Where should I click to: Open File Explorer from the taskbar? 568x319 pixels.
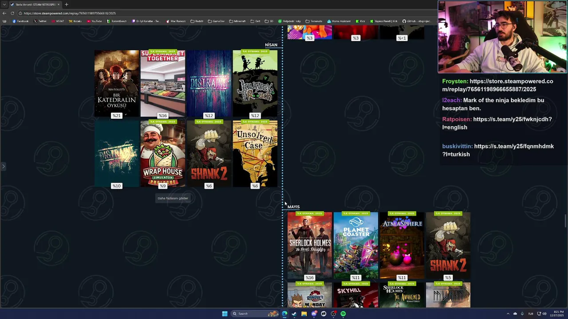[304, 314]
